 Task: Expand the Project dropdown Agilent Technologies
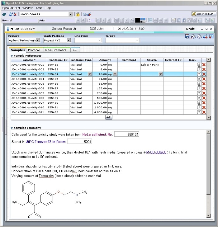click(38, 40)
